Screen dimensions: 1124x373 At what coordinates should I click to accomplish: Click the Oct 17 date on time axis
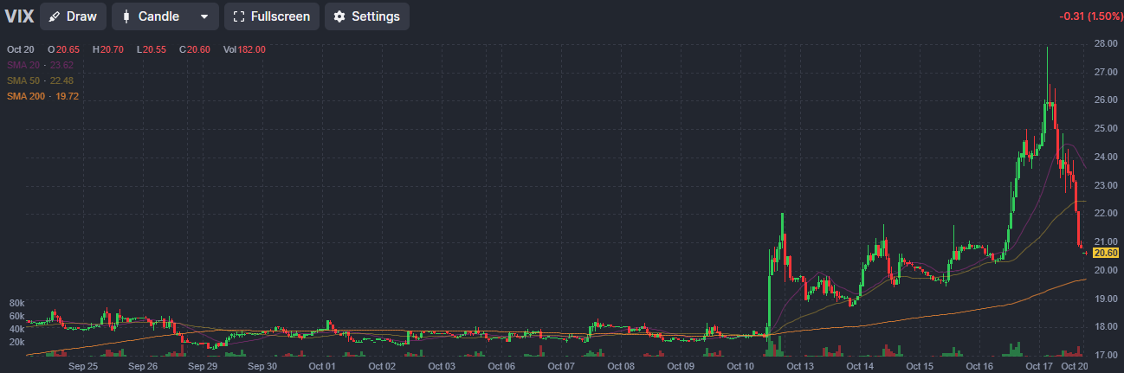click(x=1038, y=366)
